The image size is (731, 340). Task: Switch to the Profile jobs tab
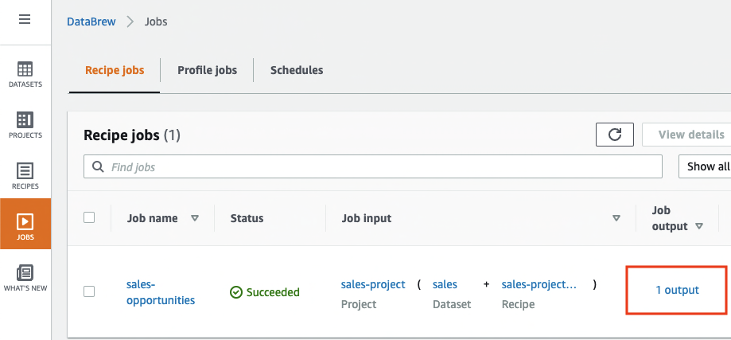pos(207,70)
